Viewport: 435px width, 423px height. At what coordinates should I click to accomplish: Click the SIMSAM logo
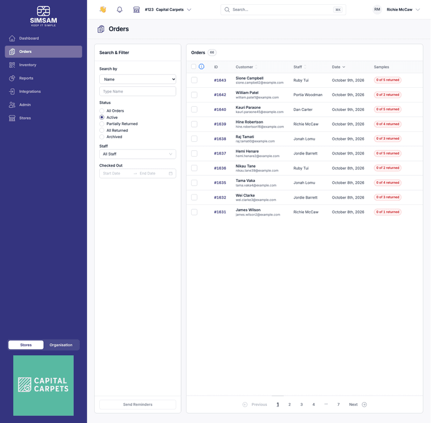tap(44, 16)
